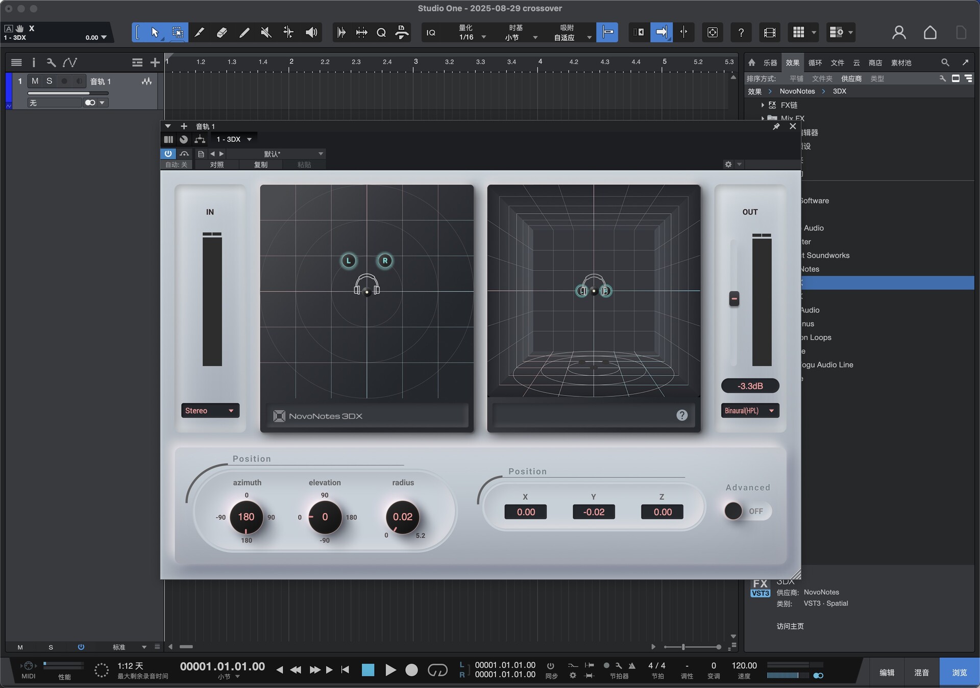Switch to the 乐器 browser tab
Viewport: 980px width, 688px height.
(770, 63)
